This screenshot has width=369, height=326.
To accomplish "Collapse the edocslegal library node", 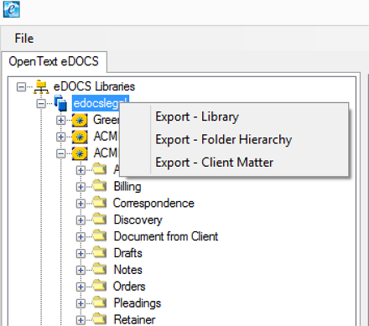I will point(41,104).
